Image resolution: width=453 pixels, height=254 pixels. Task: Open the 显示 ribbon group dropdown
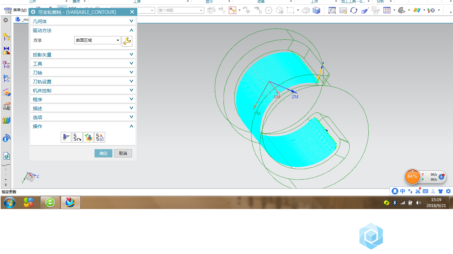coord(229,2)
